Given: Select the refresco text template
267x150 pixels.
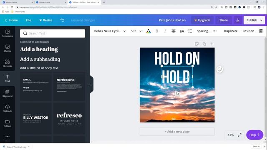Looking at the screenshot, I should click(x=69, y=118).
